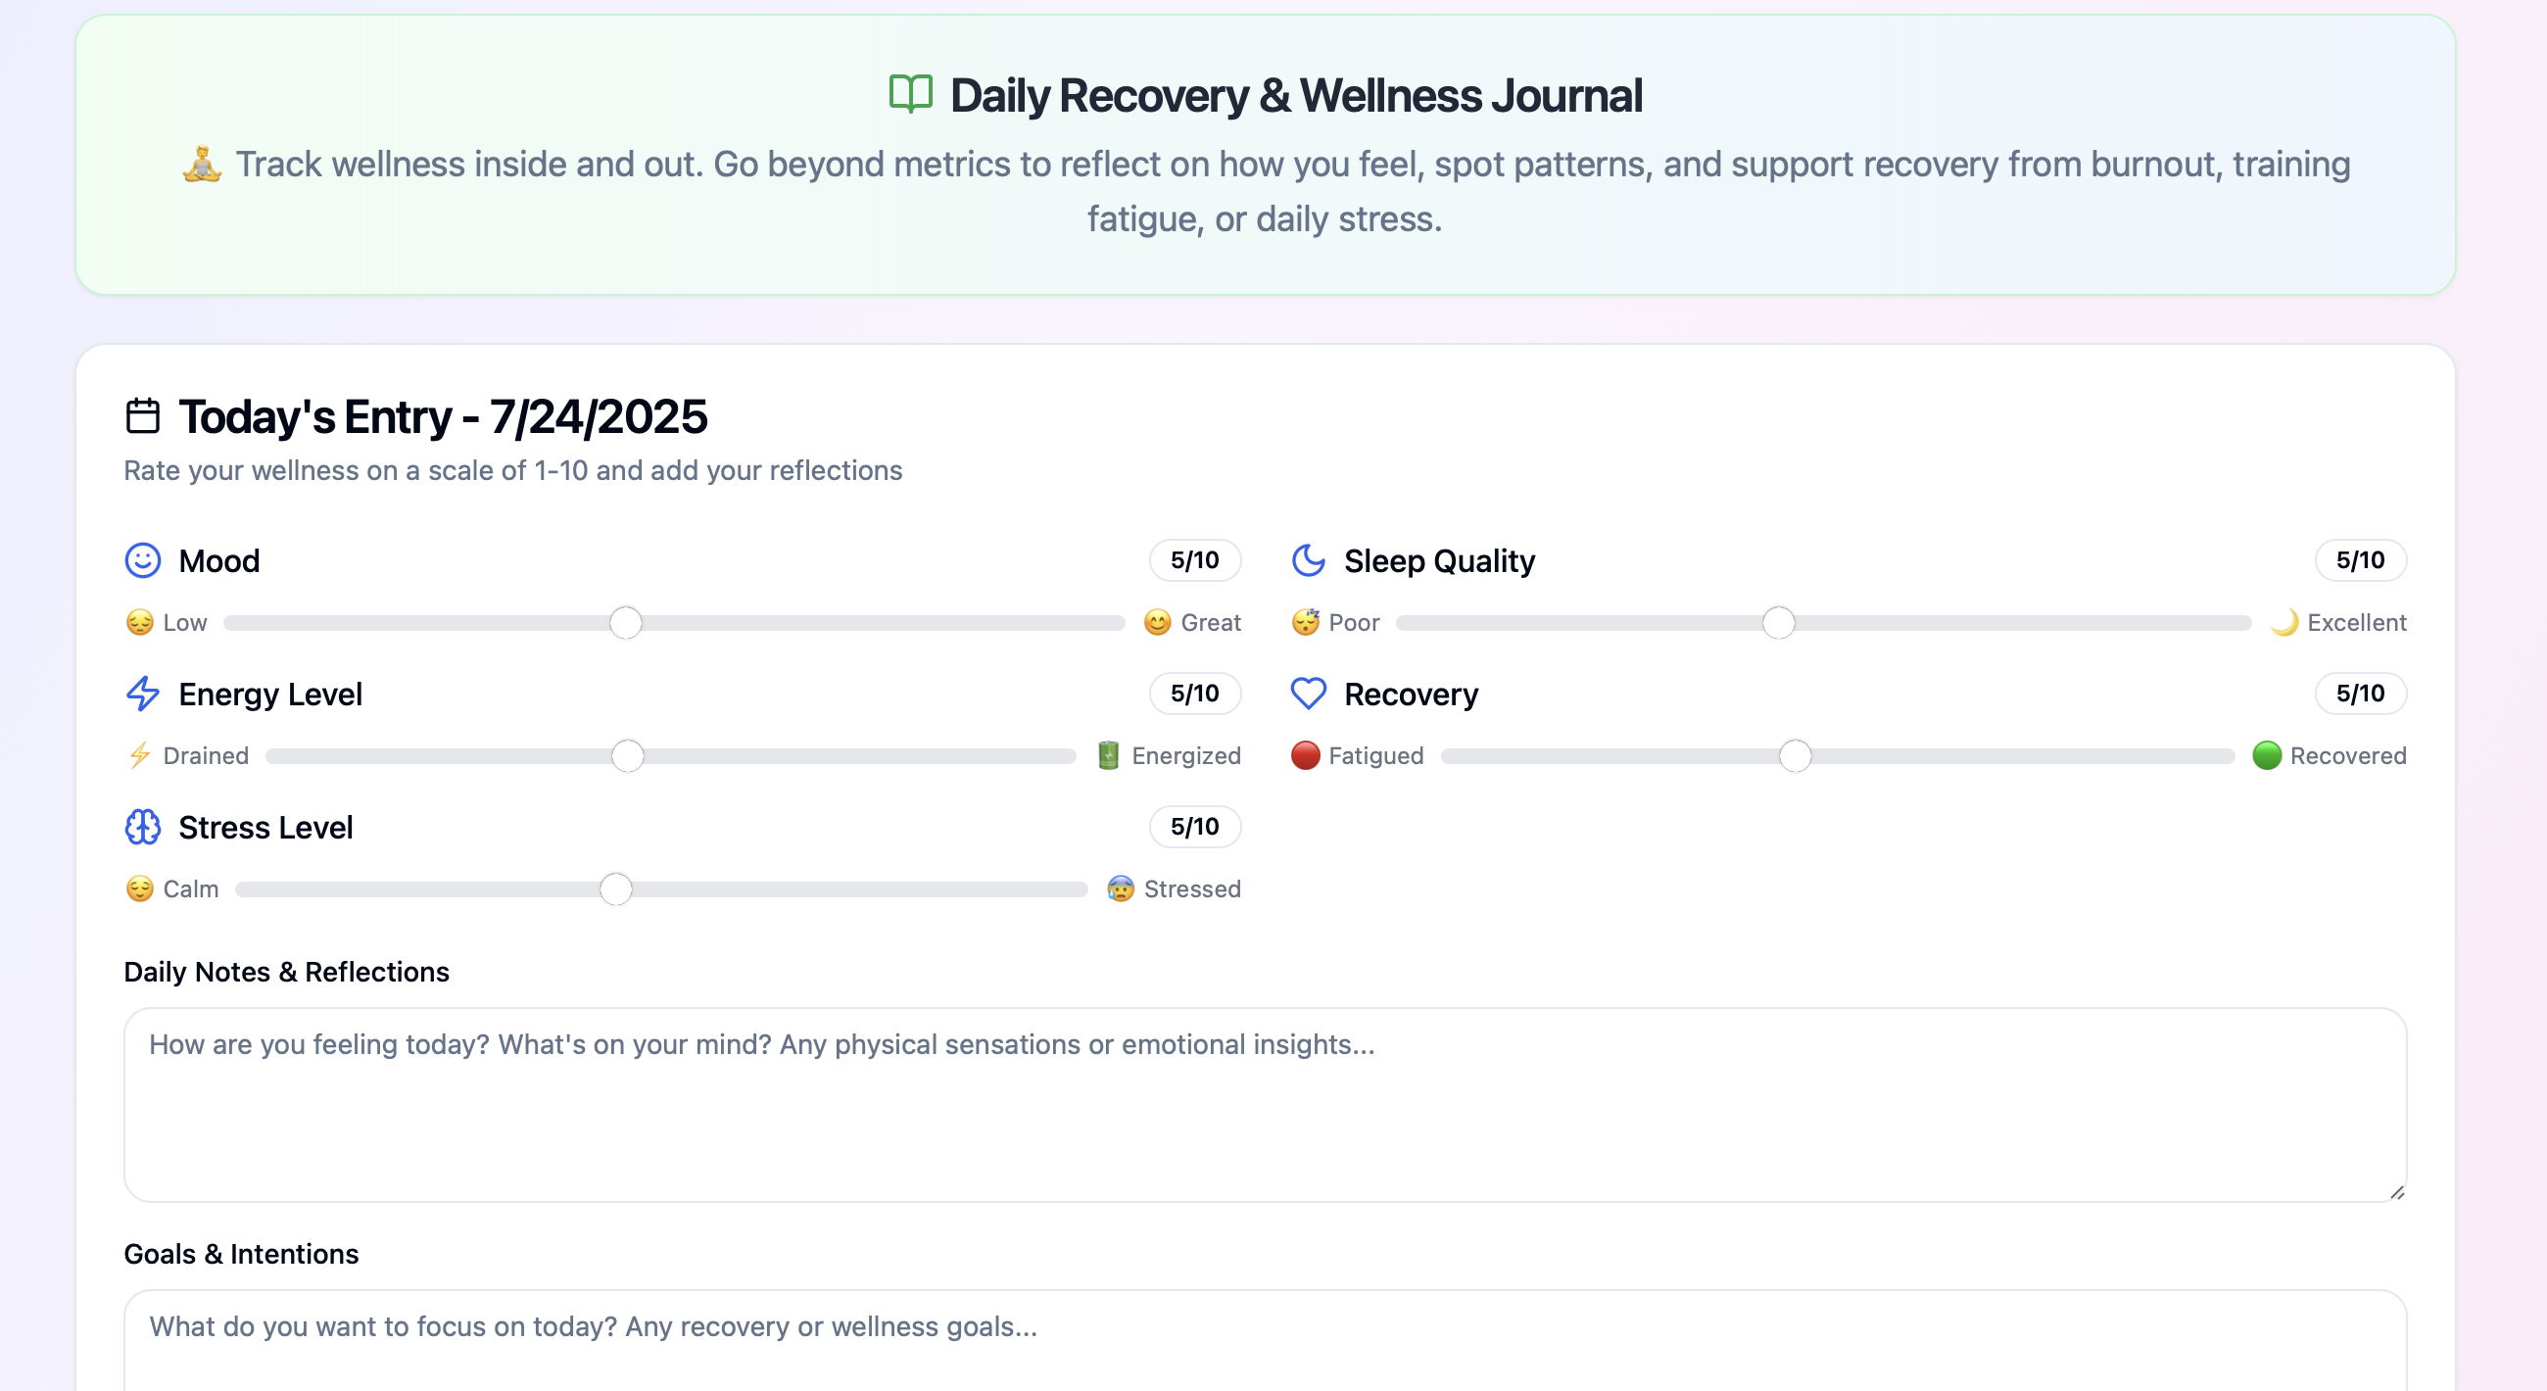Click the heart Recovery icon
The width and height of the screenshot is (2547, 1391).
[x=1308, y=694]
